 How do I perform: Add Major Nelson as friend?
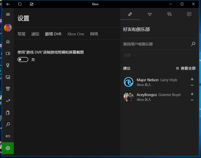[192, 79]
